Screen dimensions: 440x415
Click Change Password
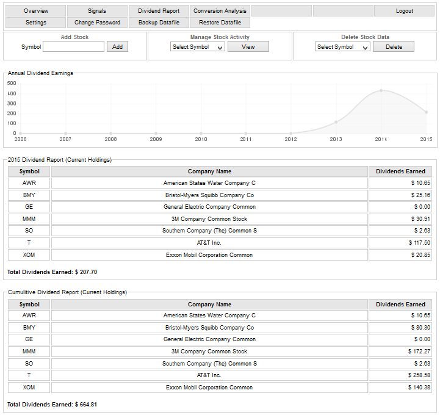pyautogui.click(x=97, y=23)
